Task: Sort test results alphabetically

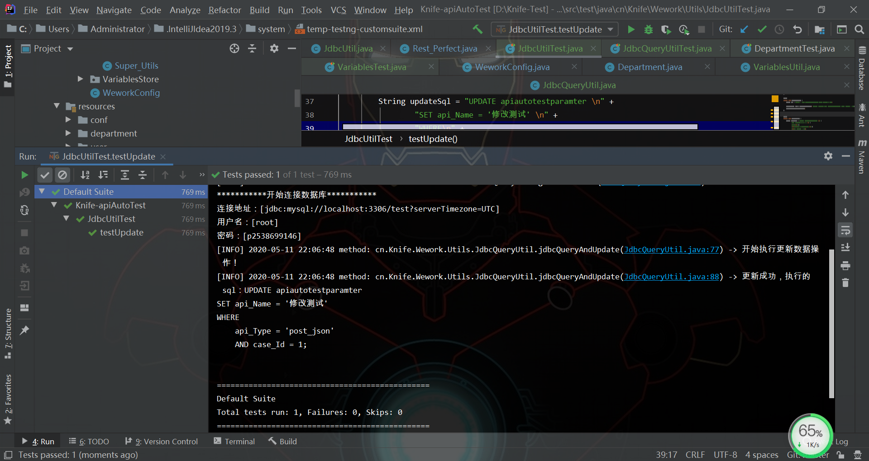Action: [85, 175]
